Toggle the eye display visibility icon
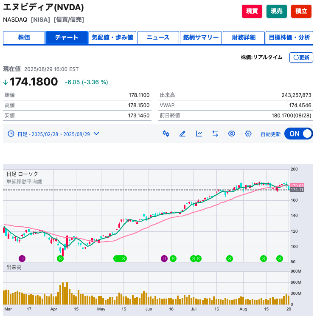The height and width of the screenshot is (316, 317). pos(232,134)
